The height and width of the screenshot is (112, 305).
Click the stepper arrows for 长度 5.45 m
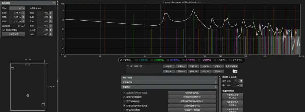pos(23,13)
